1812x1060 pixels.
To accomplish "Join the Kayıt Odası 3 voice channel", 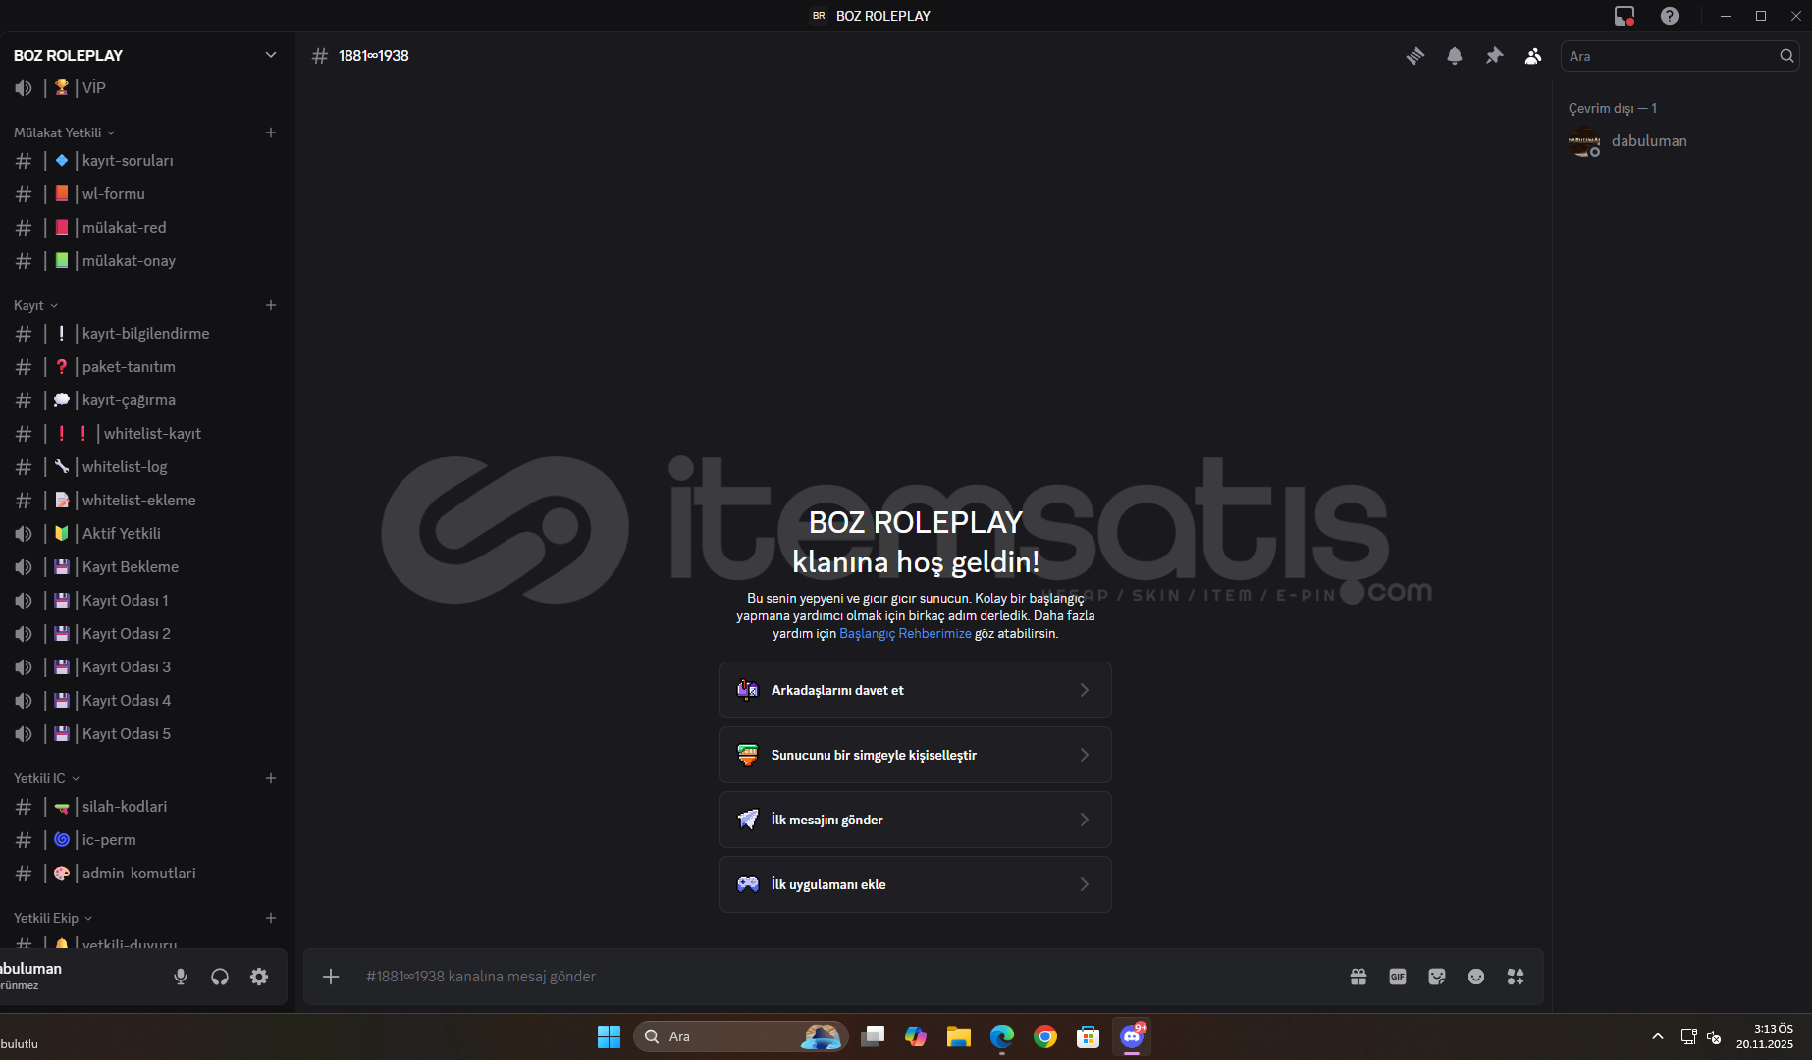I will pyautogui.click(x=143, y=667).
